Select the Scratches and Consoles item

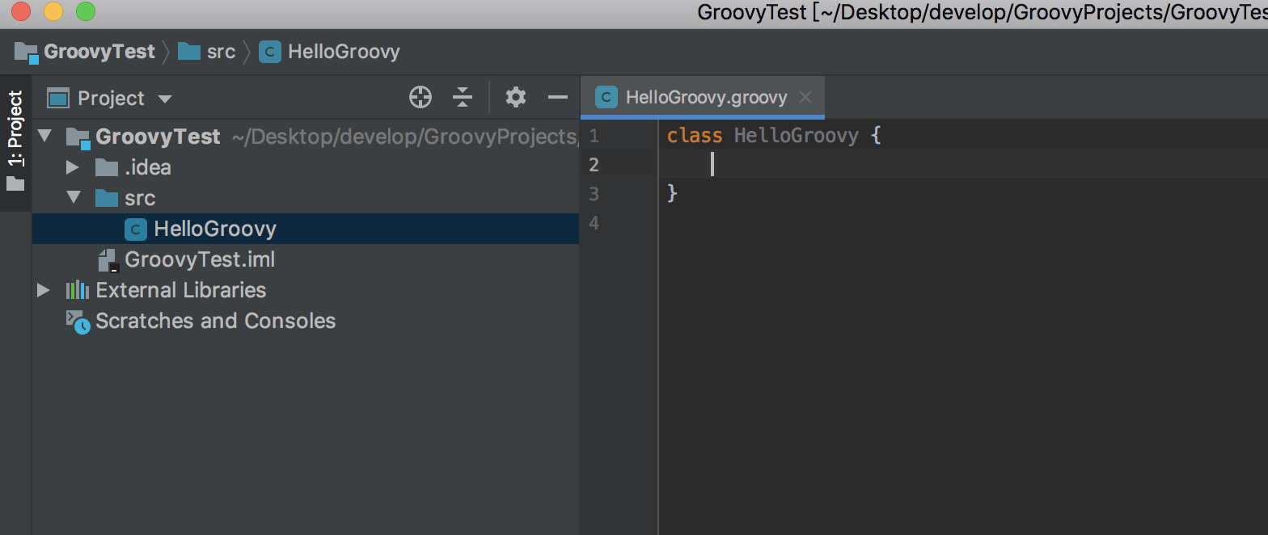click(x=306, y=321)
